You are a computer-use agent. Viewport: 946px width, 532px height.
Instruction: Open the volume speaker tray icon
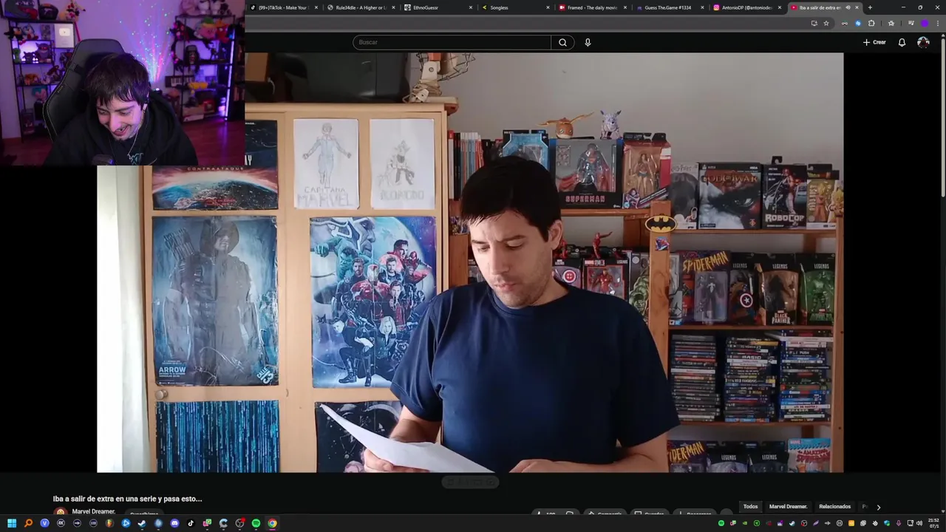pyautogui.click(x=919, y=523)
